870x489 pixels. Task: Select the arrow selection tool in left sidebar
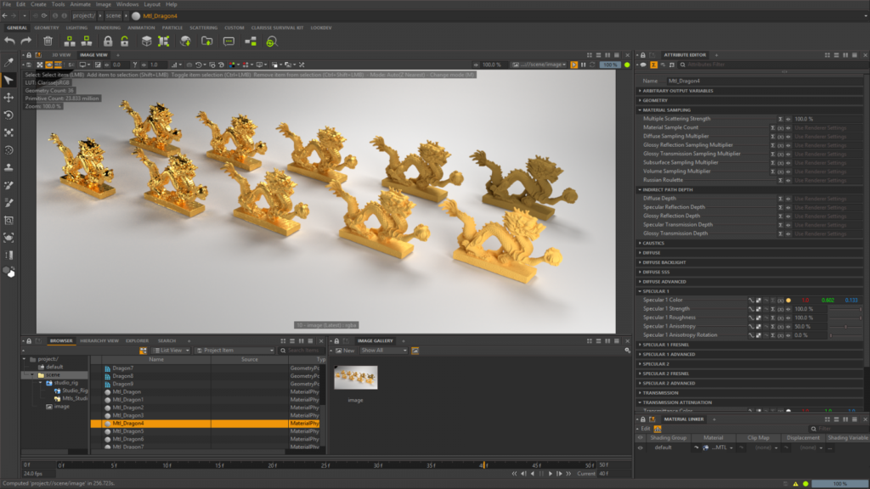coord(8,81)
